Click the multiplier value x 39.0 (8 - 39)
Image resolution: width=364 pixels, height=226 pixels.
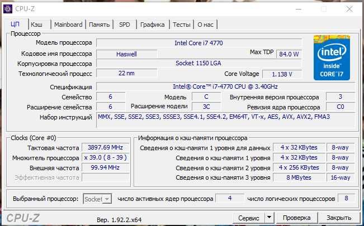click(x=106, y=157)
